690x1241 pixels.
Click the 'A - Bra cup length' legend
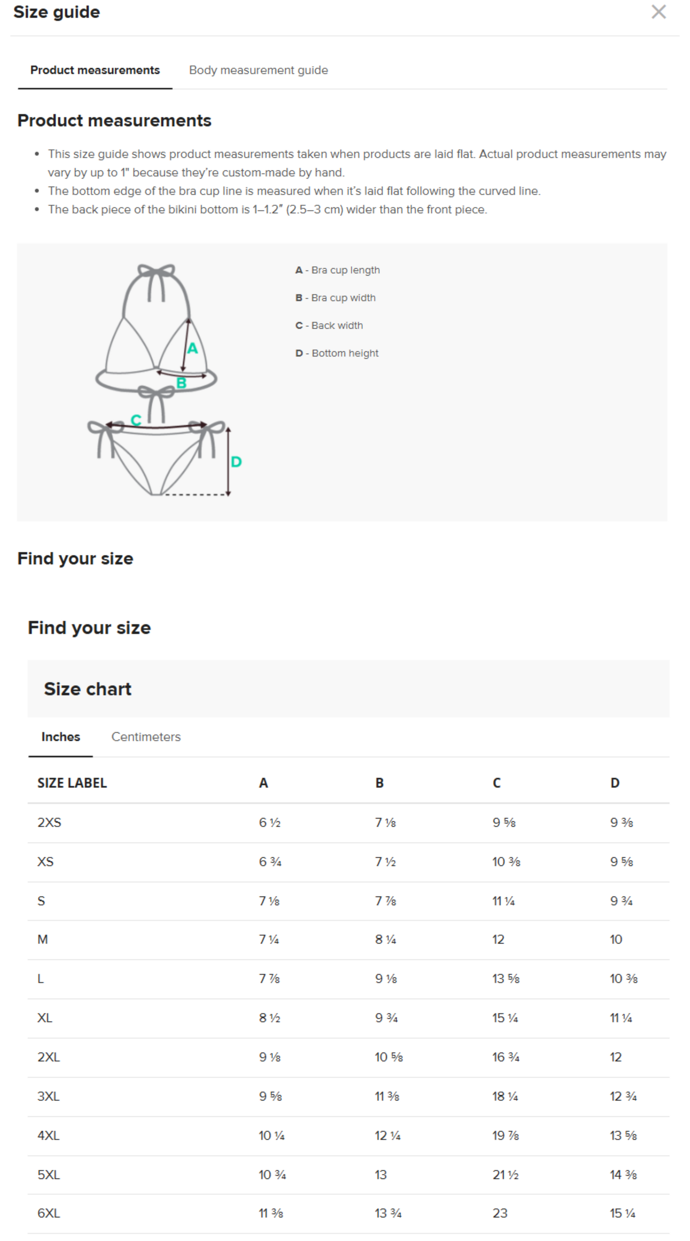point(338,270)
